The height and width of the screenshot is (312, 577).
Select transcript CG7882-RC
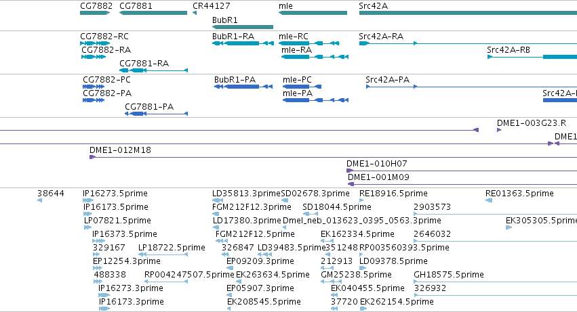coord(104,37)
